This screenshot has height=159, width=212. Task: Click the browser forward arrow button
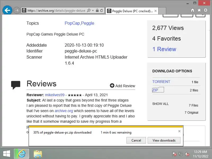pyautogui.click(x=16, y=10)
